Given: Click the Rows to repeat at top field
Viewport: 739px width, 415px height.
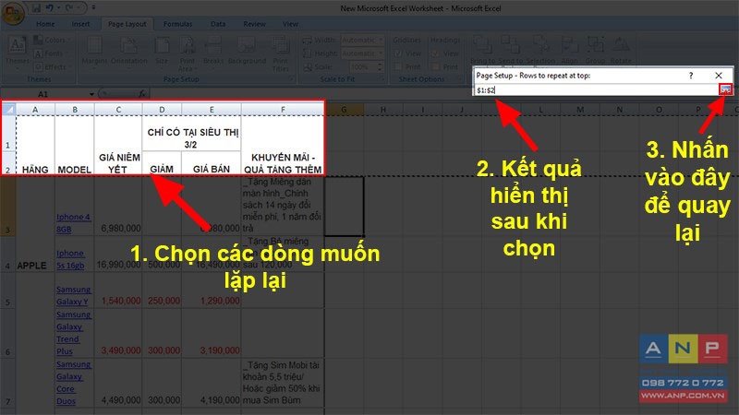Looking at the screenshot, I should 597,89.
